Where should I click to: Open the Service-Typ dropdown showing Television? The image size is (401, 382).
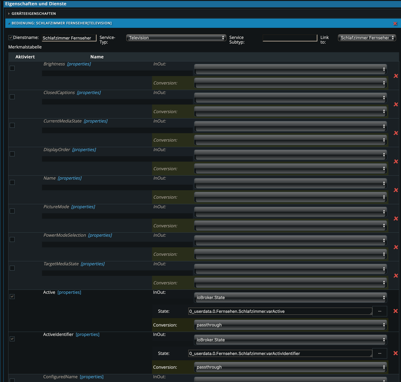pos(176,38)
